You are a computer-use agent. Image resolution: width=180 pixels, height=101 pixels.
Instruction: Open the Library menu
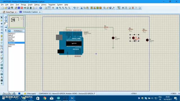click(44, 5)
